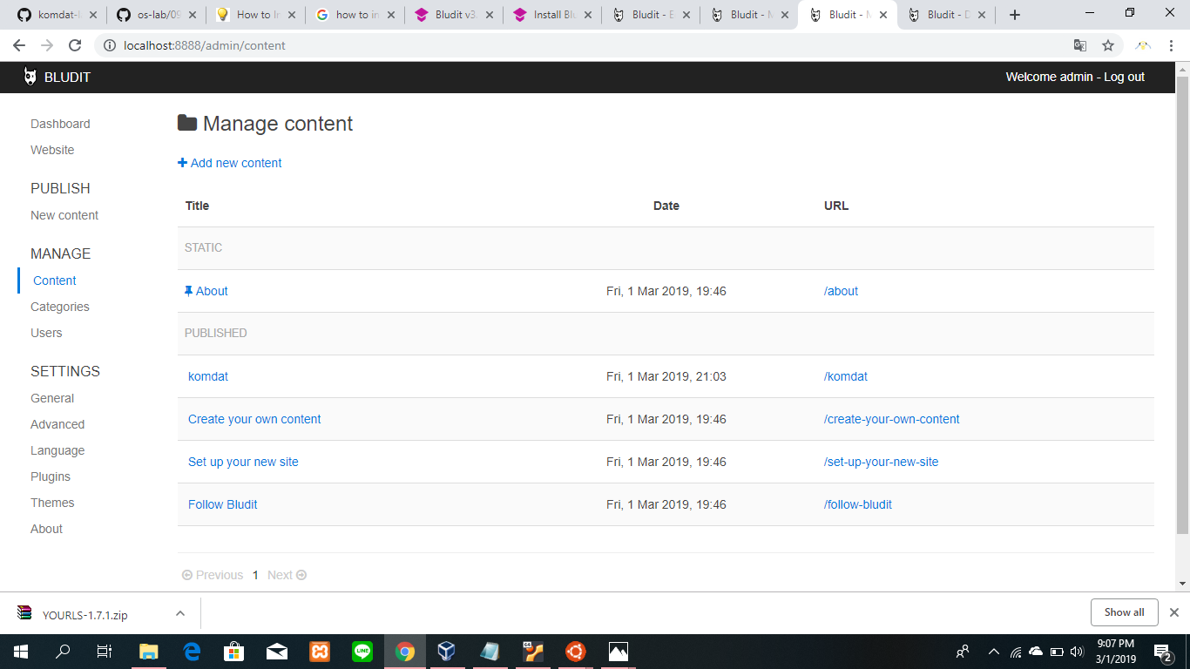The height and width of the screenshot is (669, 1190).
Task: Open LINE app from taskbar
Action: click(x=362, y=651)
